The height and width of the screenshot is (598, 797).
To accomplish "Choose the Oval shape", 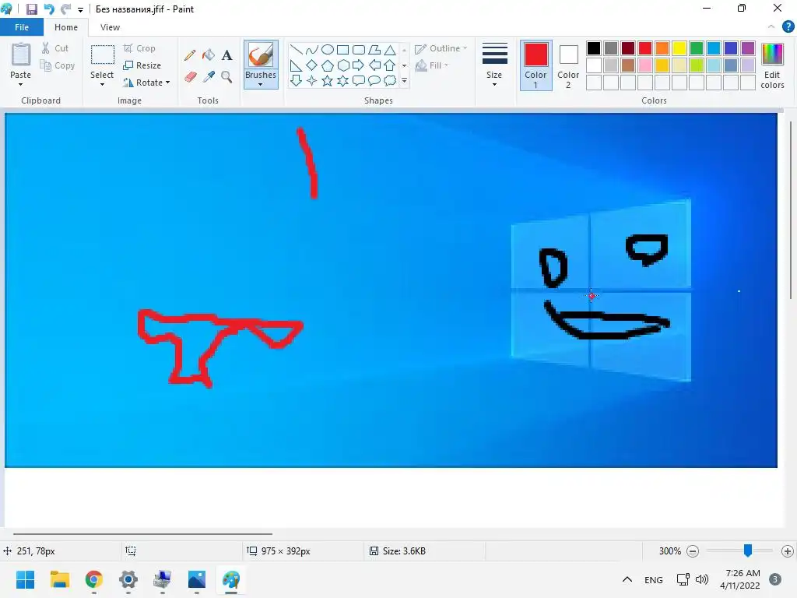I will [328, 49].
